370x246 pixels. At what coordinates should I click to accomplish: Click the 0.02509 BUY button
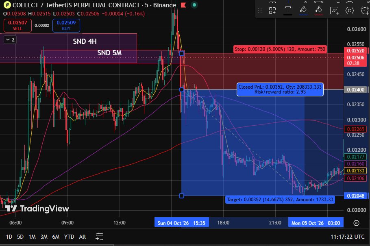pos(66,26)
